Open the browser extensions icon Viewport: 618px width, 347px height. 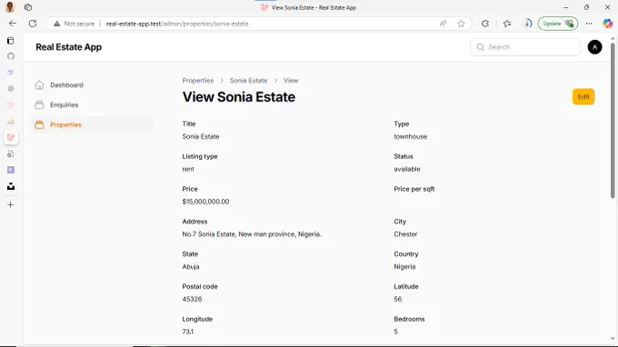point(485,24)
